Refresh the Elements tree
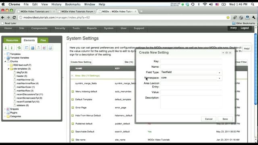Screen dimensions: 258x145 (x=19, y=48)
